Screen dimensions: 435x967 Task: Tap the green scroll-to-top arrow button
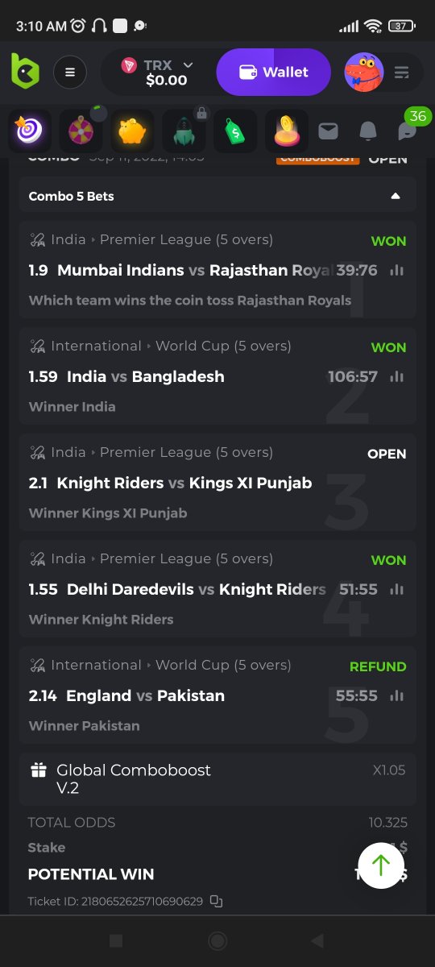coord(381,865)
